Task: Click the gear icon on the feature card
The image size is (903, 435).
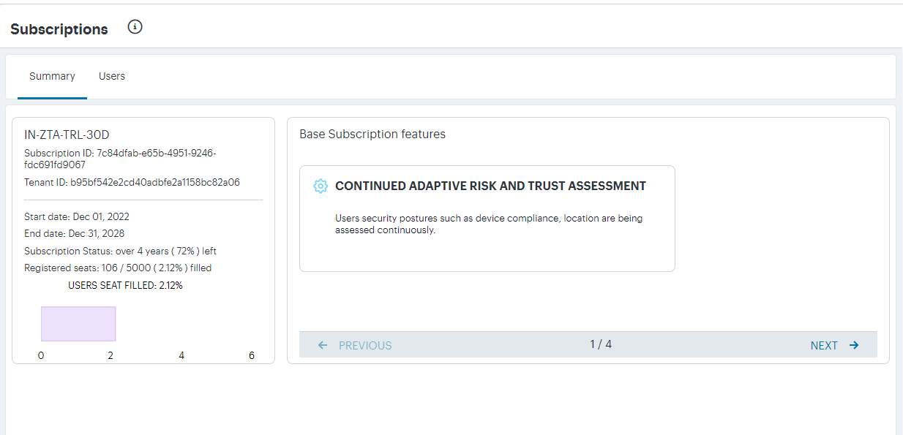Action: (x=320, y=186)
